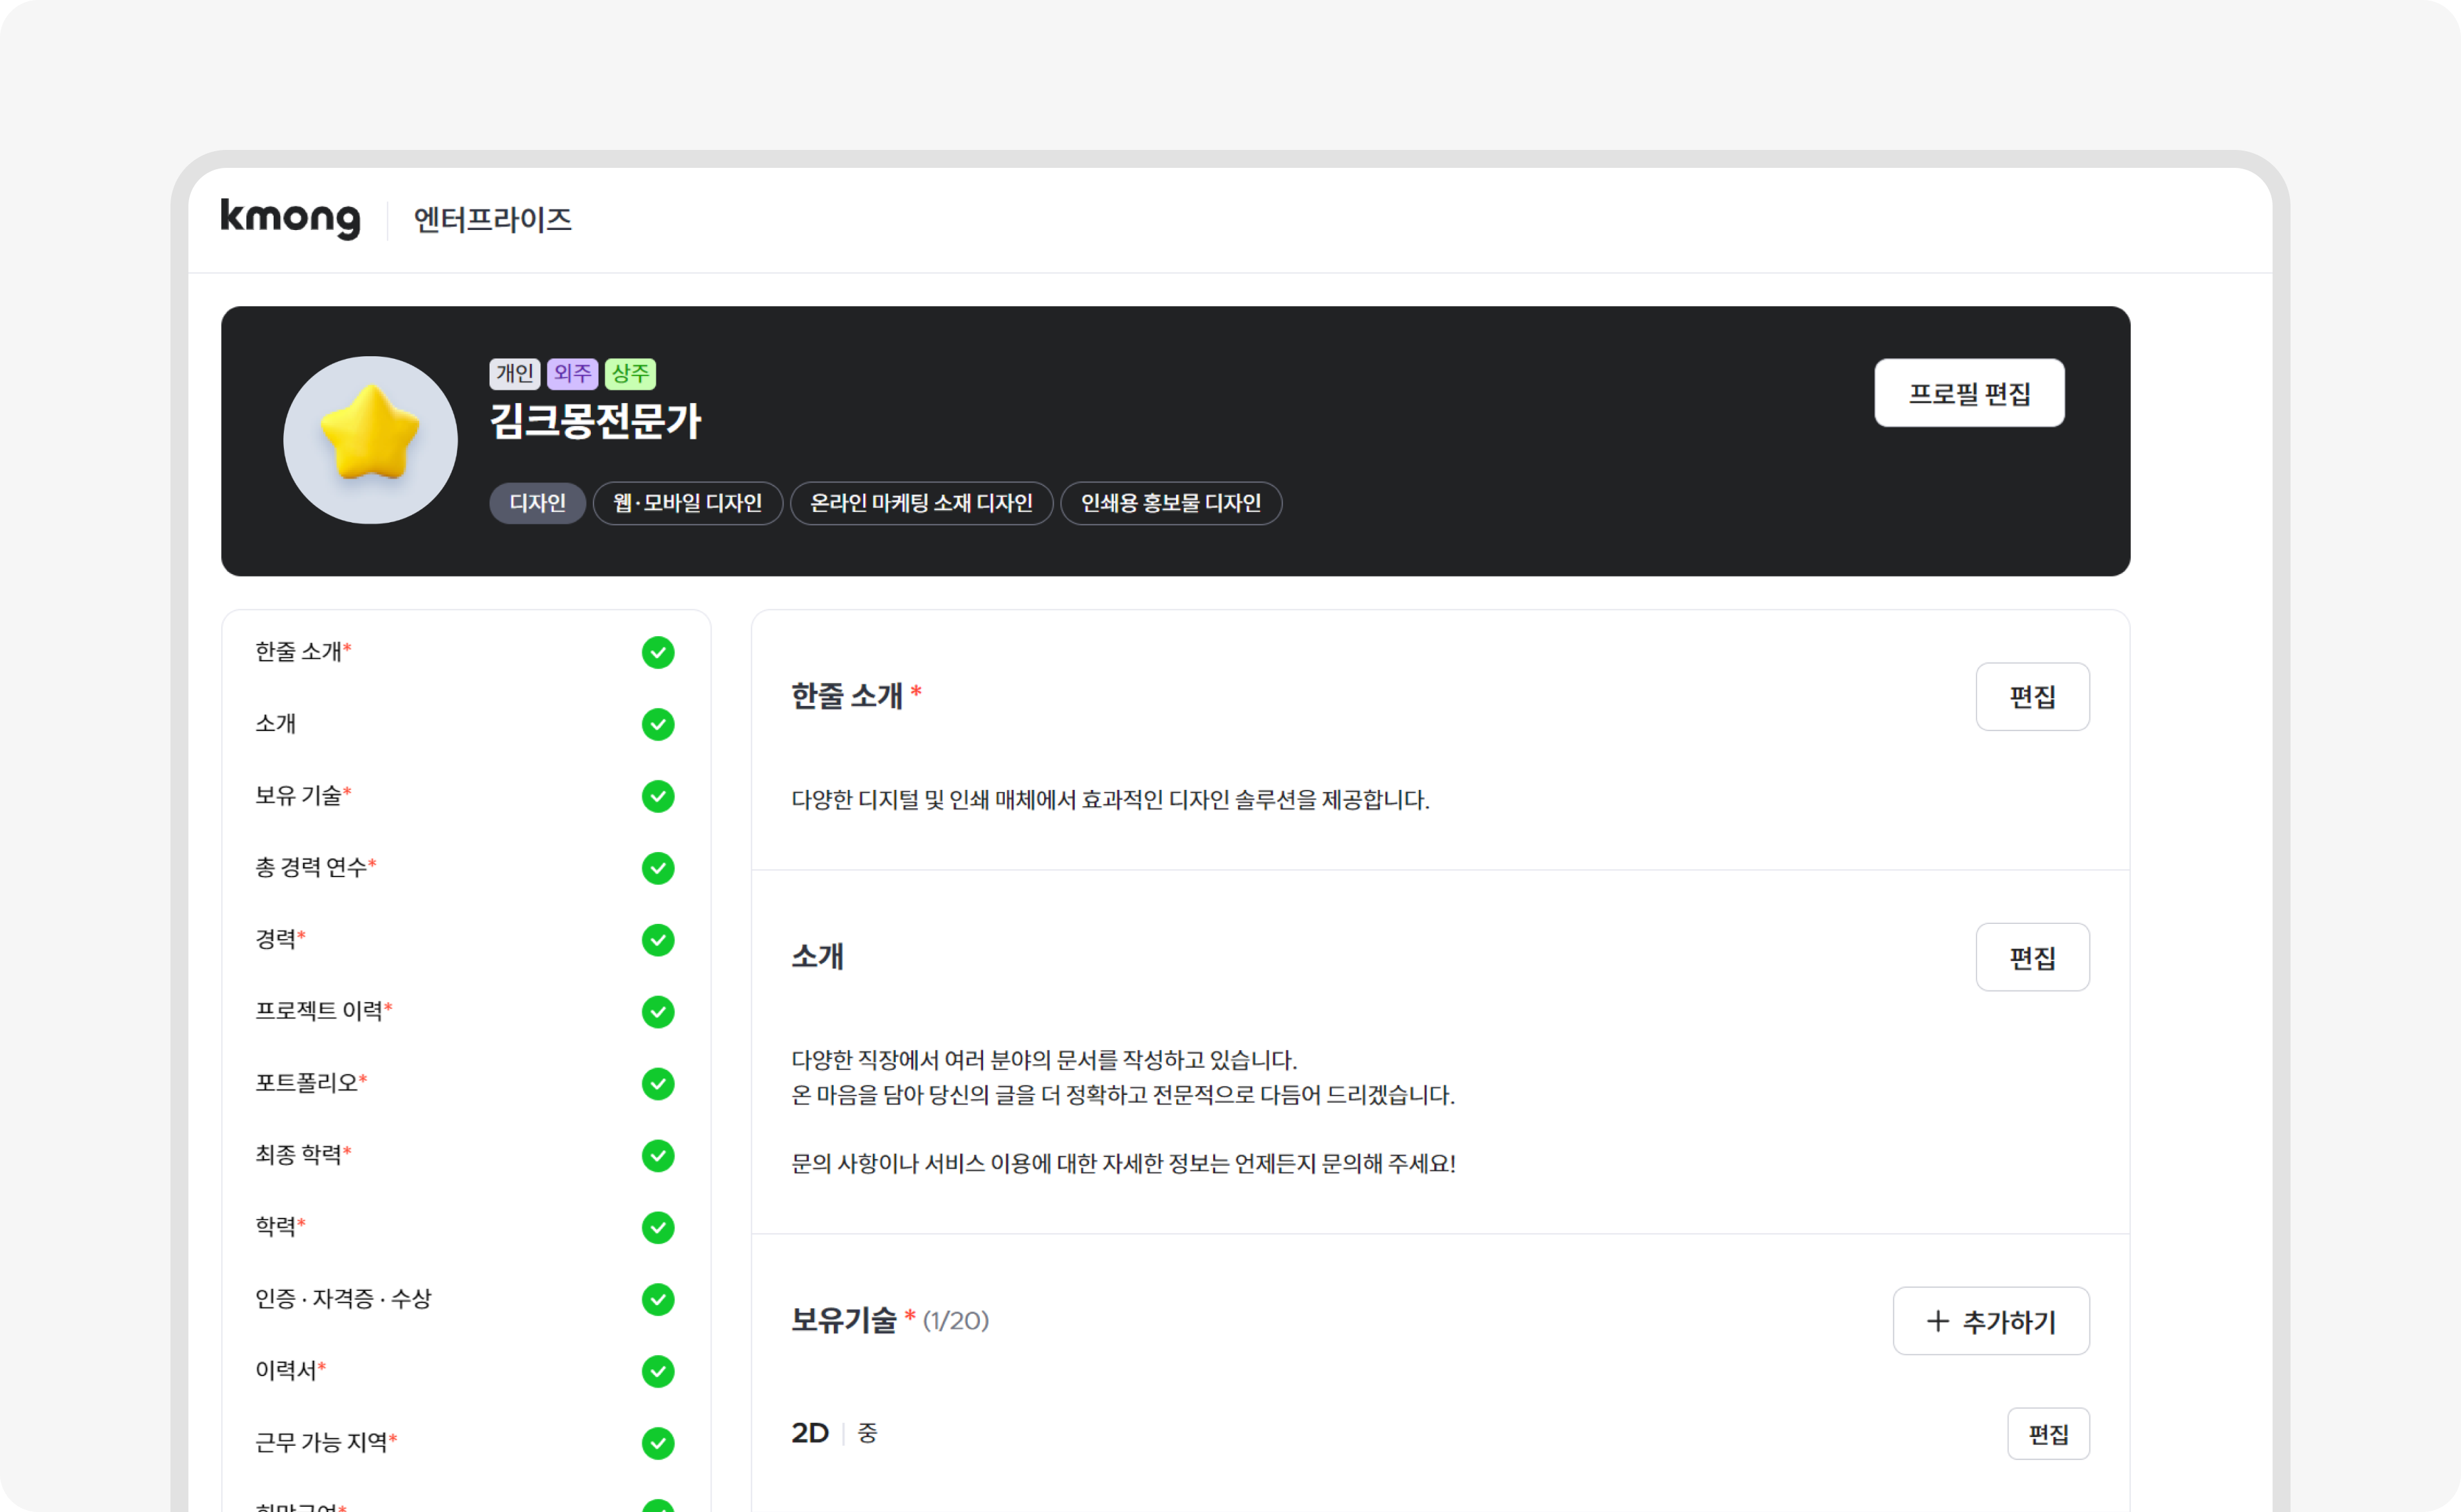Screen dimensions: 2461x1512
Task: Click the line starting 문의 사항이나
Action: pyautogui.click(x=1123, y=1164)
